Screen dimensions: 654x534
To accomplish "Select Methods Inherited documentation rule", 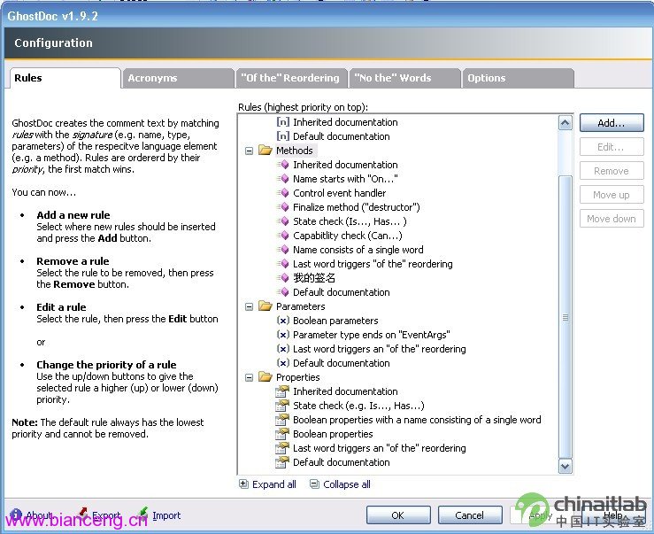I will pos(345,165).
